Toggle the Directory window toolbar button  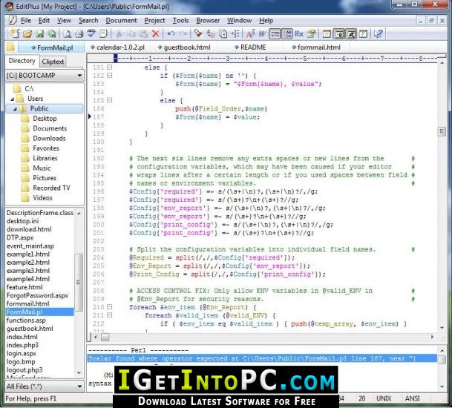(x=338, y=33)
